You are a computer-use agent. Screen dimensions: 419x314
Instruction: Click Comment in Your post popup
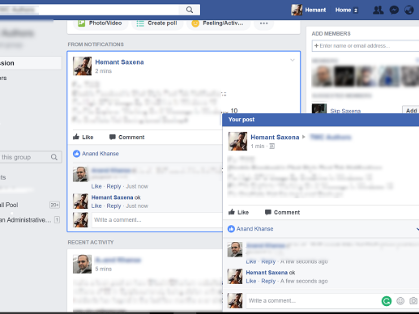[x=282, y=212]
